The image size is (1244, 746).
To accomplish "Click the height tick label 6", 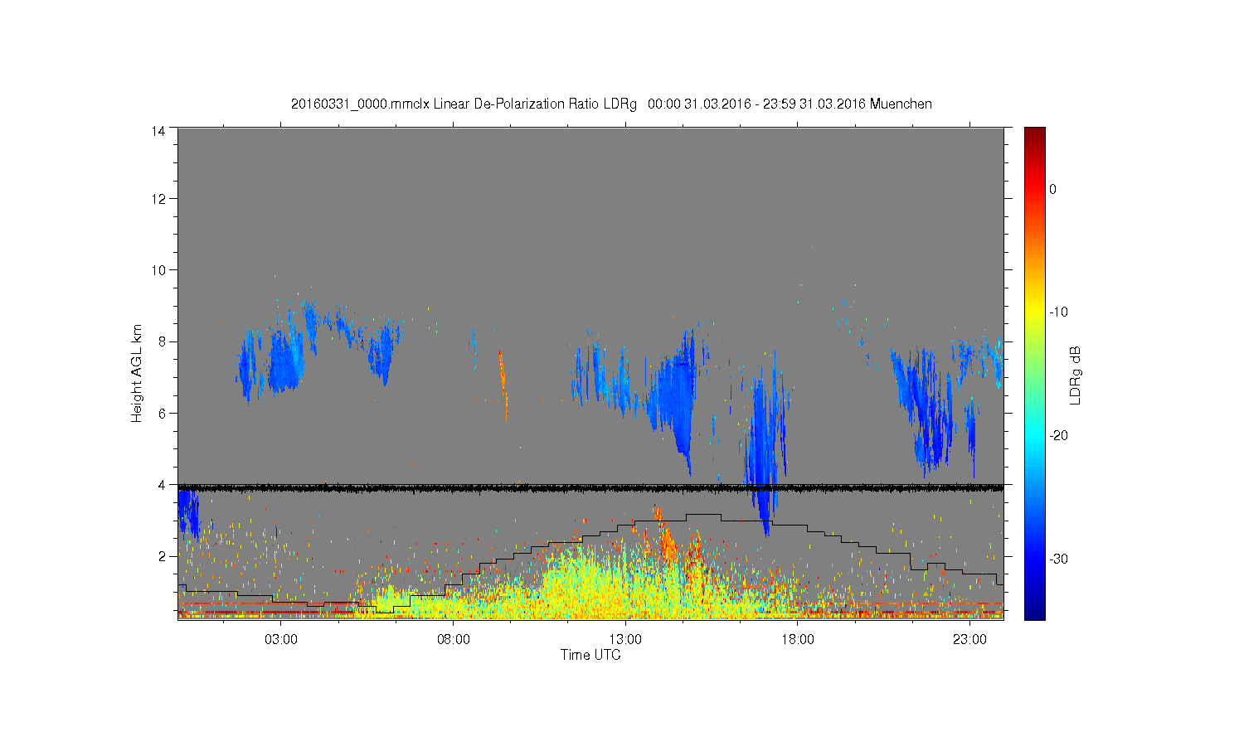I will pyautogui.click(x=161, y=413).
